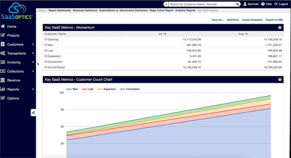The width and height of the screenshot is (291, 158).
Task: Open the search type dropdown arrow
Action: (x=166, y=4)
